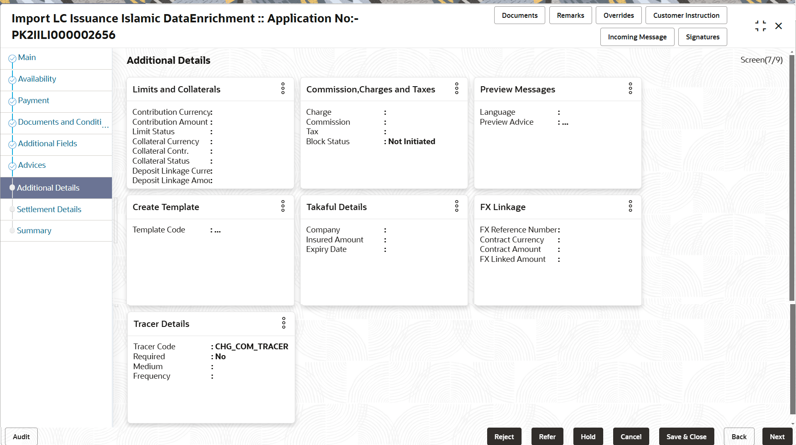The width and height of the screenshot is (796, 445).
Task: Click the Availability step checkmark icon
Action: pos(12,80)
